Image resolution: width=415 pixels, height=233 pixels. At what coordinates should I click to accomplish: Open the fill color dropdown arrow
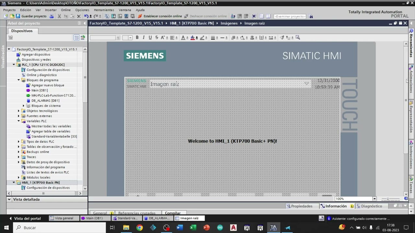coord(197,38)
